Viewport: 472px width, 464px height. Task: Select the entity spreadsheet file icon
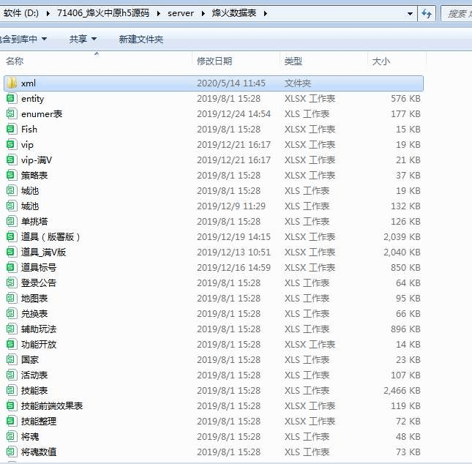pyautogui.click(x=11, y=99)
